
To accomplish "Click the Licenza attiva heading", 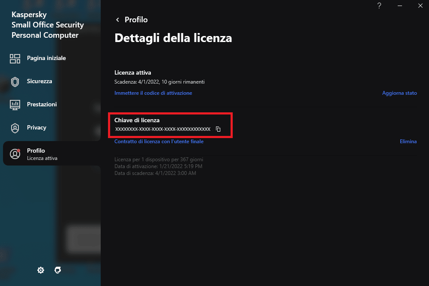I will (132, 73).
